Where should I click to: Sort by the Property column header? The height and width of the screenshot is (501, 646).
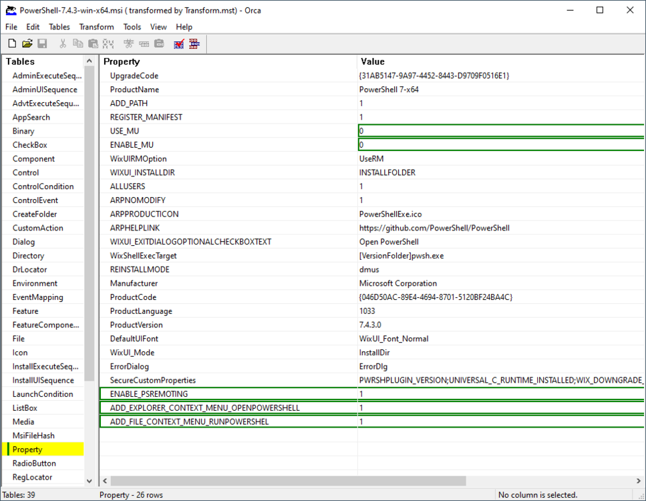click(x=227, y=61)
